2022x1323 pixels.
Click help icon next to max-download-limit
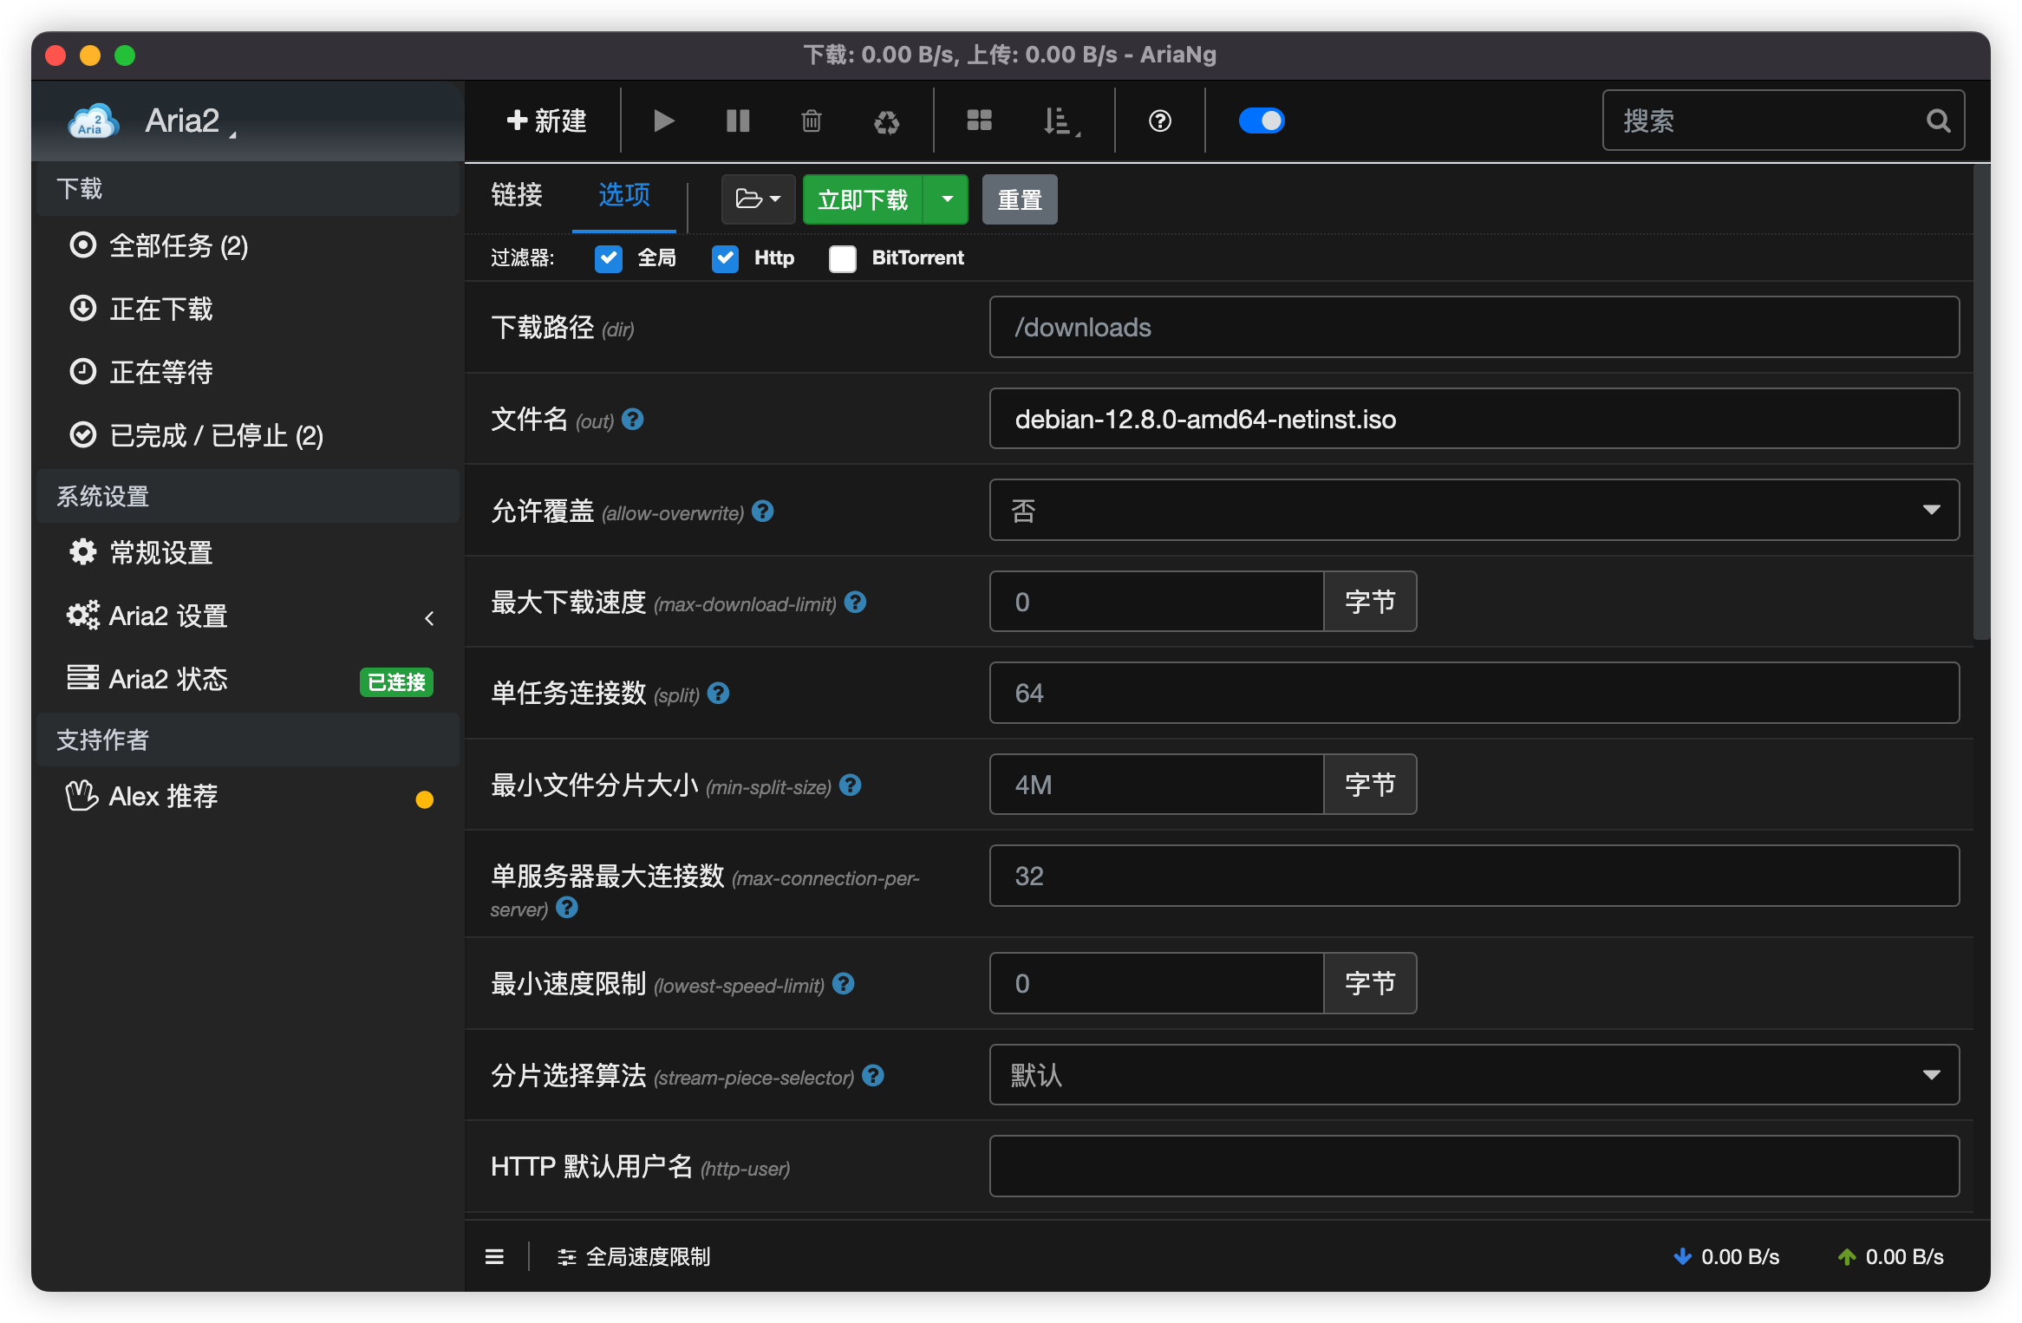[855, 603]
